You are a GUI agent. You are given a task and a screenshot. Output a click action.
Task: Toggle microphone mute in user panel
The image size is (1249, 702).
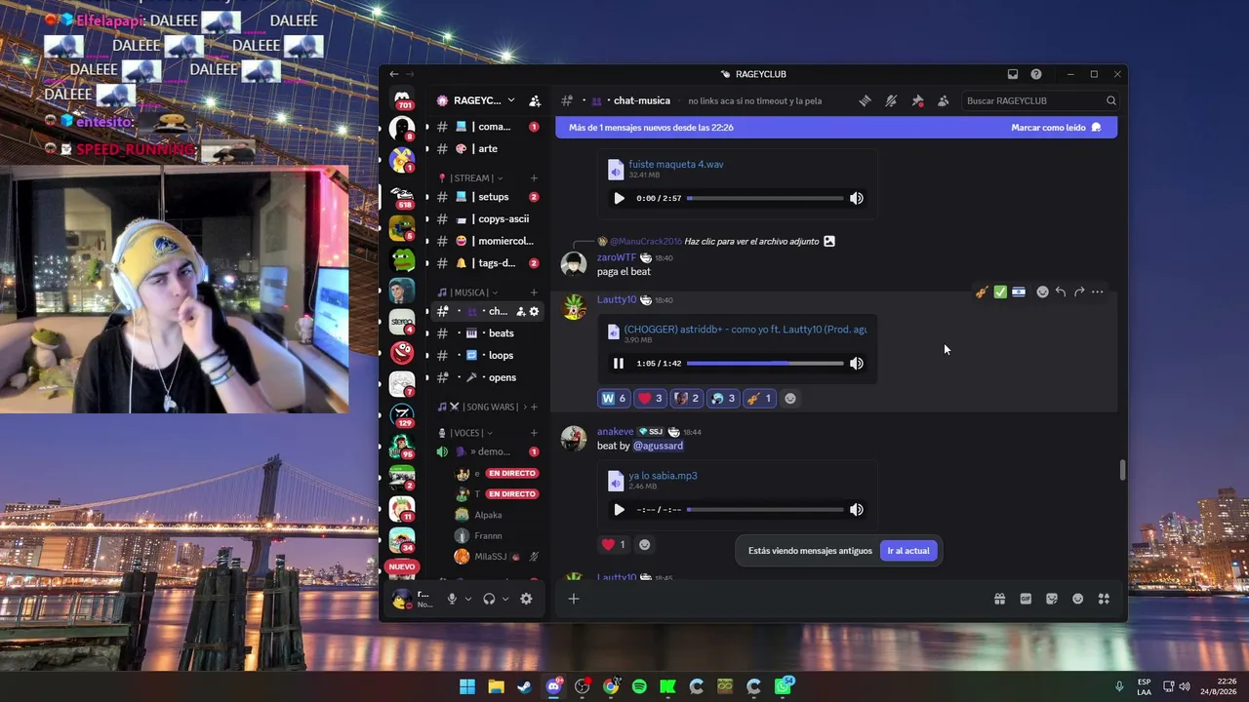click(452, 599)
